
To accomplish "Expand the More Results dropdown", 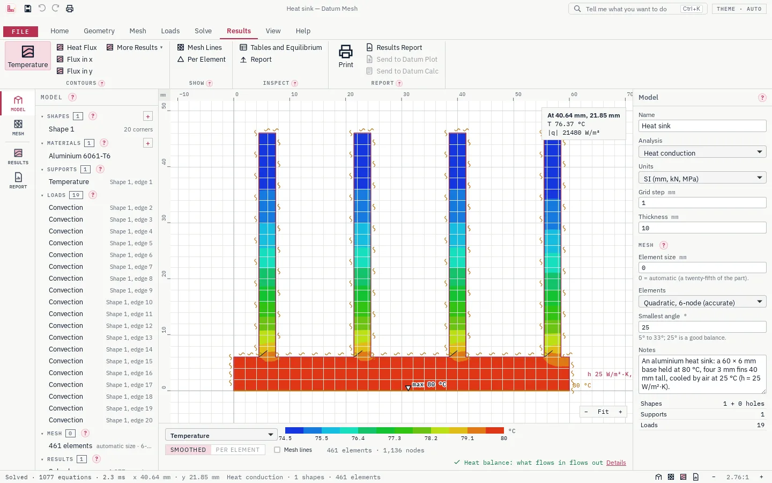I will tap(135, 47).
